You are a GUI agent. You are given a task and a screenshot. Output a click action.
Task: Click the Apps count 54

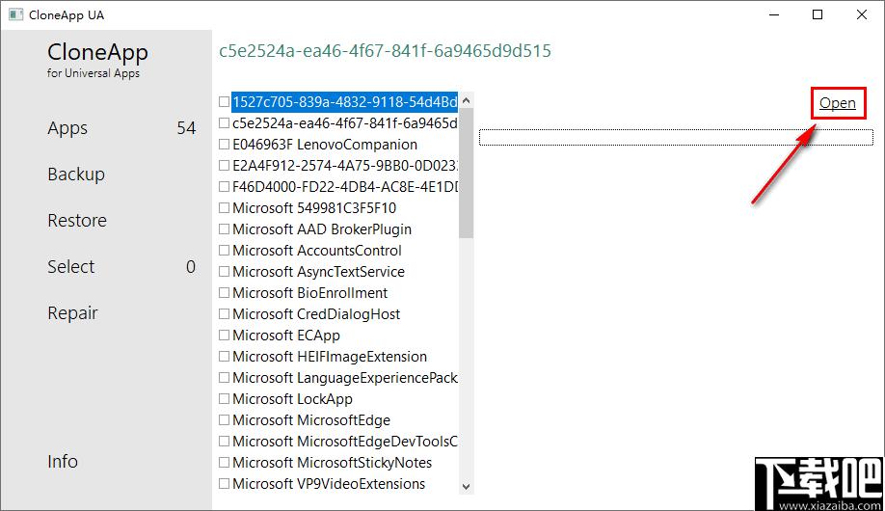coord(186,128)
